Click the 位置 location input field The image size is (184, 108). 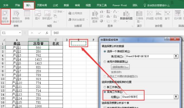(147, 97)
